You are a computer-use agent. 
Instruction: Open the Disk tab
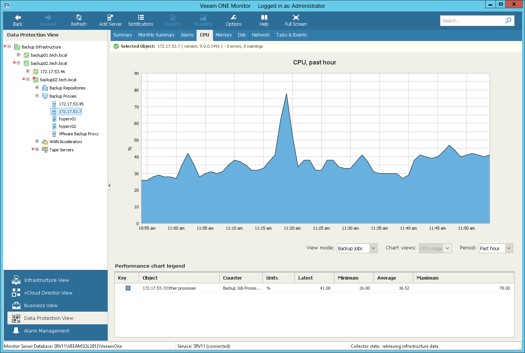[242, 35]
